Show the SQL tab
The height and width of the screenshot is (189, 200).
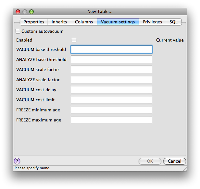click(173, 22)
